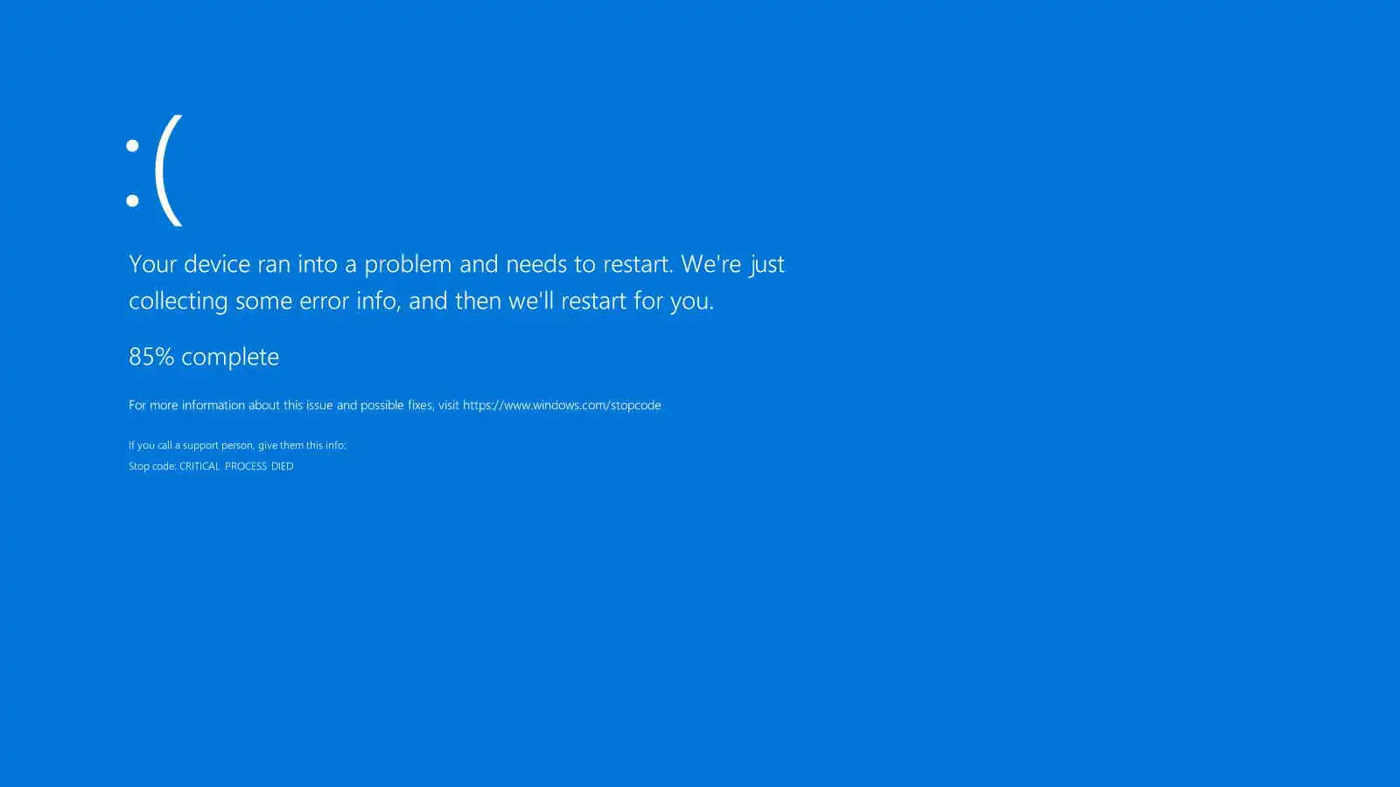Click the sad face emoticon
The width and height of the screenshot is (1400, 787).
pos(154,170)
